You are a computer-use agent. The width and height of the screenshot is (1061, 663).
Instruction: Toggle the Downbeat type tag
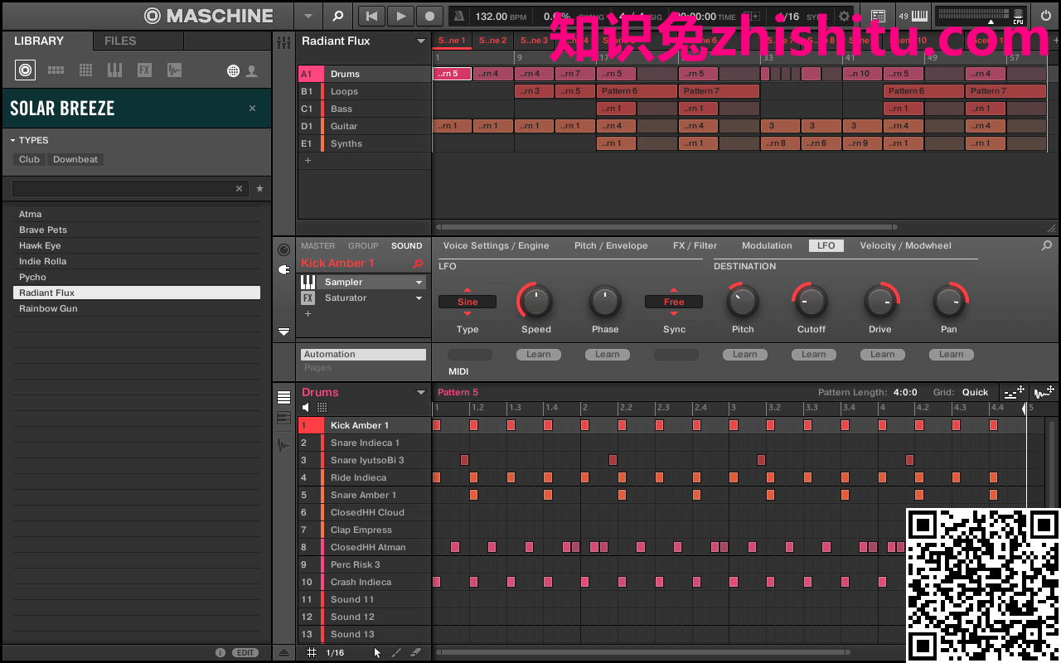[x=75, y=160]
